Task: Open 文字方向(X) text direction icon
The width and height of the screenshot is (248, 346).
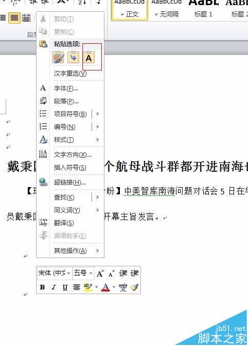Action: coord(43,154)
